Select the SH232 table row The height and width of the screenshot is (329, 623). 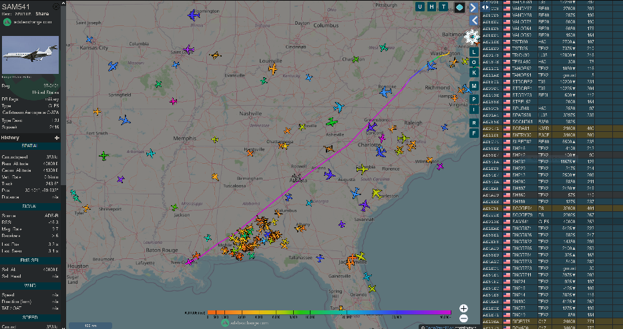click(552, 162)
